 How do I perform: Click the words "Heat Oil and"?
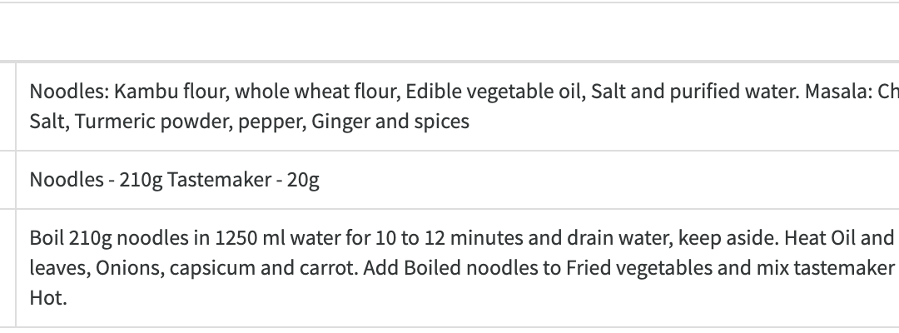pyautogui.click(x=839, y=239)
